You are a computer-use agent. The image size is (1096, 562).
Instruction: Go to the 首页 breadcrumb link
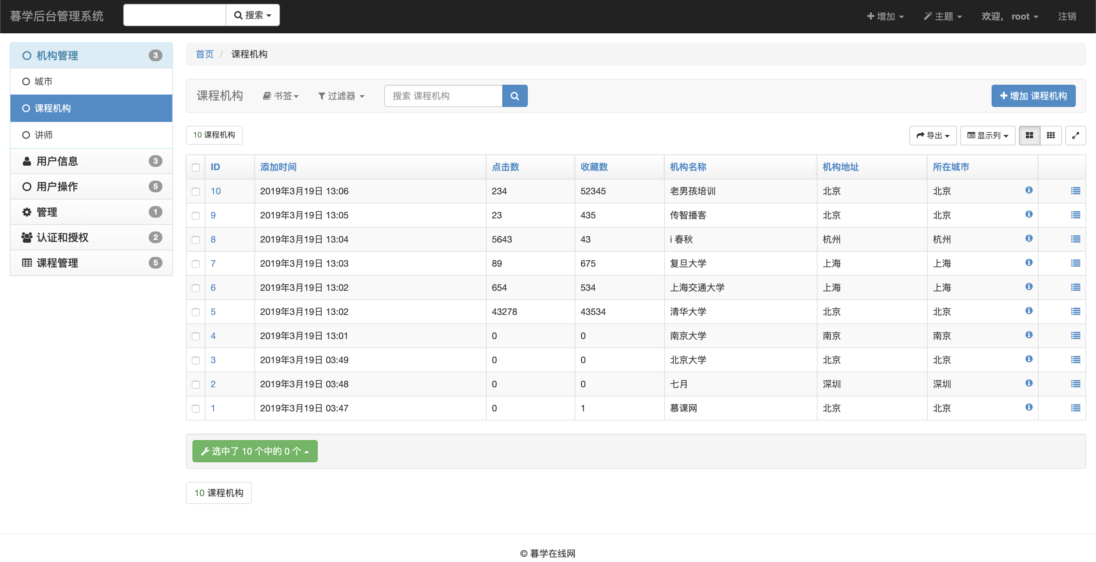tap(205, 54)
